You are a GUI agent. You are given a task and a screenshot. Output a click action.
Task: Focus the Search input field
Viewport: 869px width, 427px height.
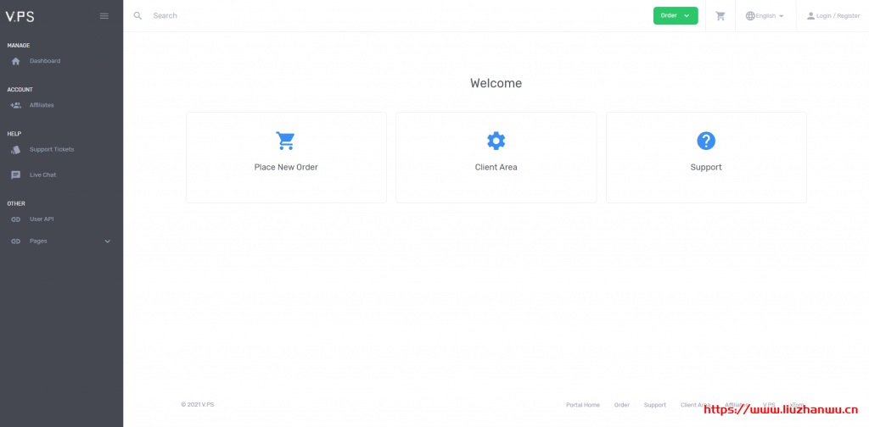[x=339, y=16]
